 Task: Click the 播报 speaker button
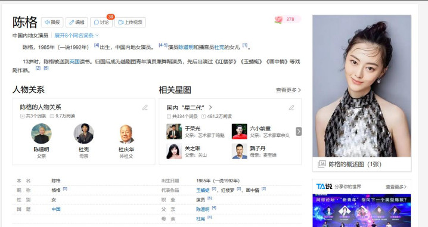(x=52, y=22)
